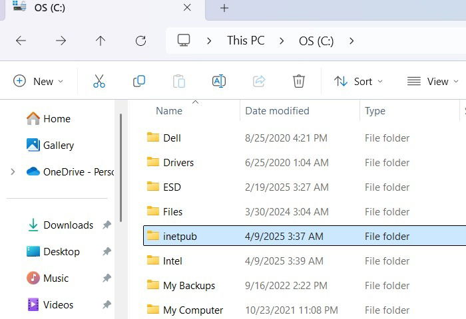Click File folder type in the ESD row
This screenshot has width=466, height=319.
(387, 187)
